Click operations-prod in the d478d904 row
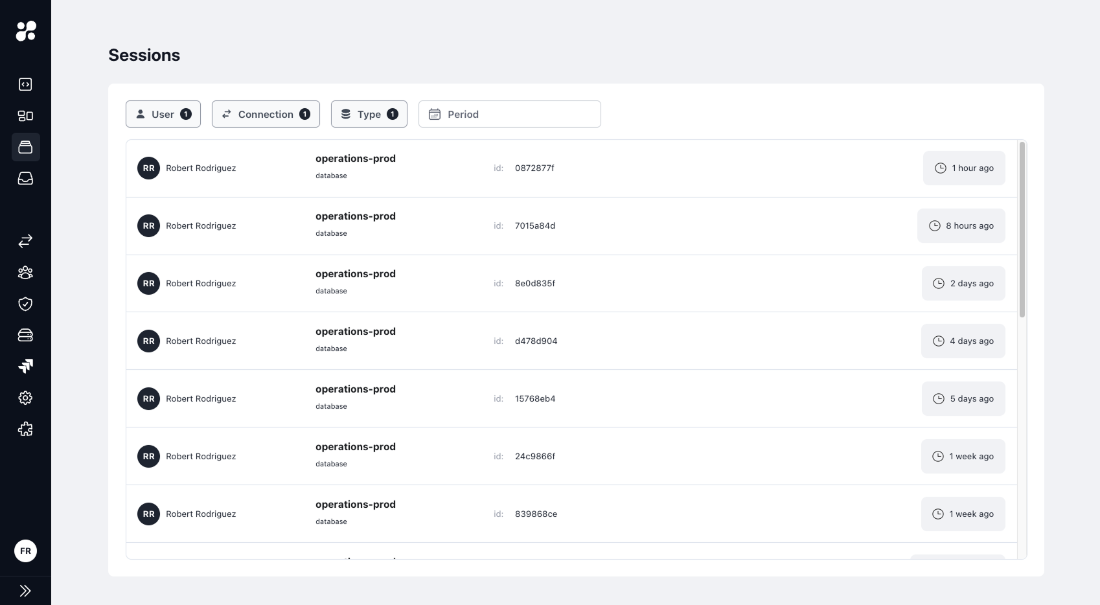The width and height of the screenshot is (1100, 605). click(x=356, y=332)
